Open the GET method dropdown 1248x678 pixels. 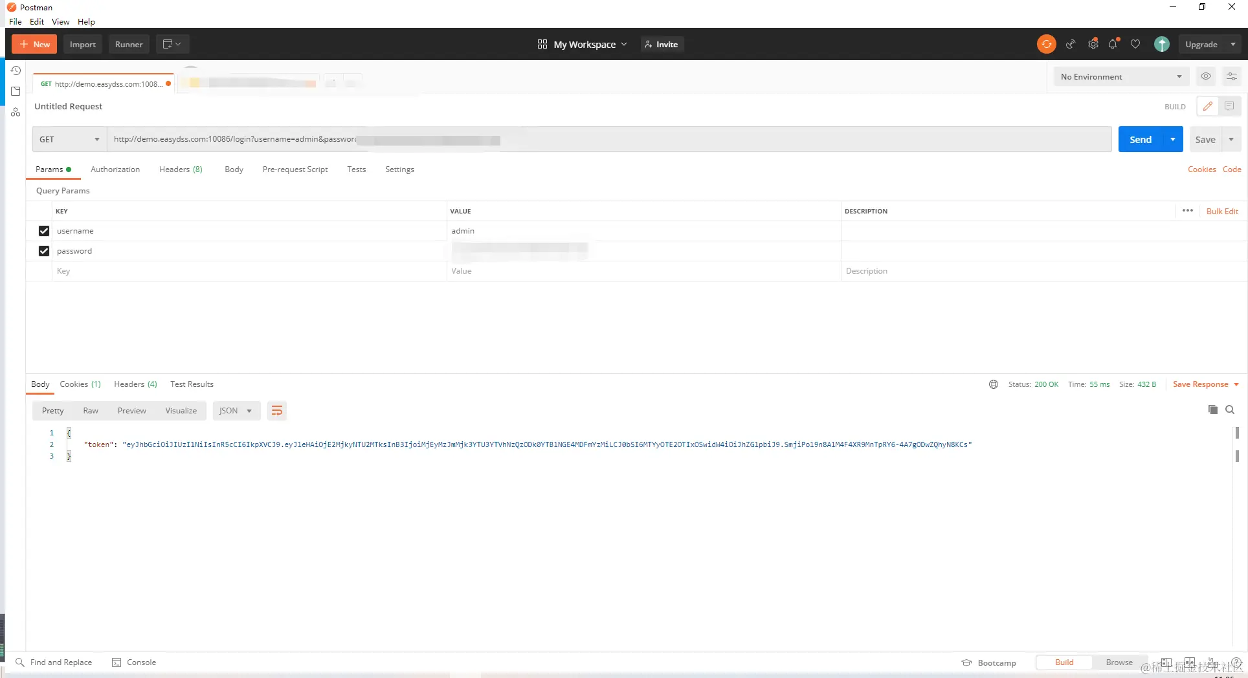(x=69, y=139)
